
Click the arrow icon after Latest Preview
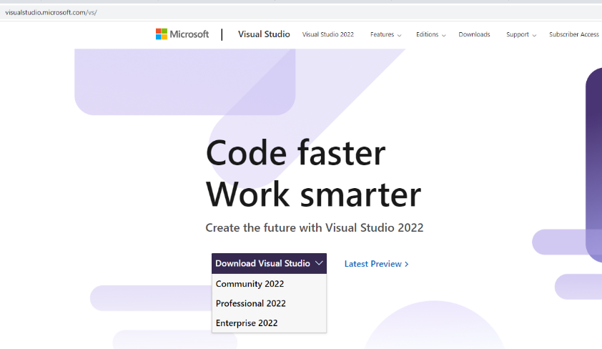[407, 264]
